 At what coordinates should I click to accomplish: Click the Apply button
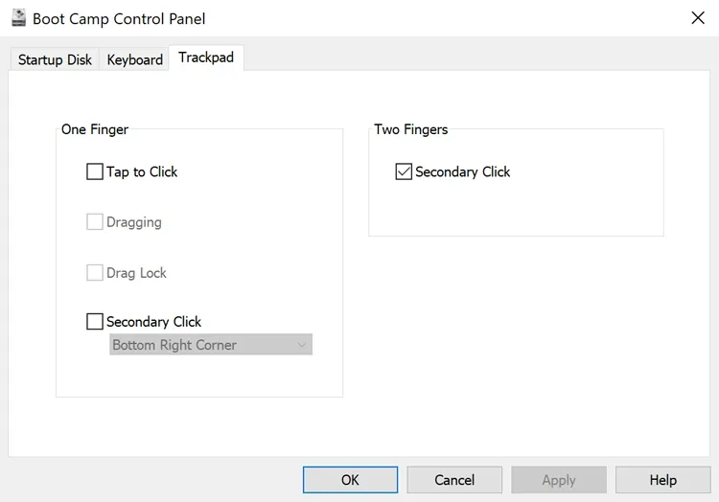pyautogui.click(x=559, y=480)
